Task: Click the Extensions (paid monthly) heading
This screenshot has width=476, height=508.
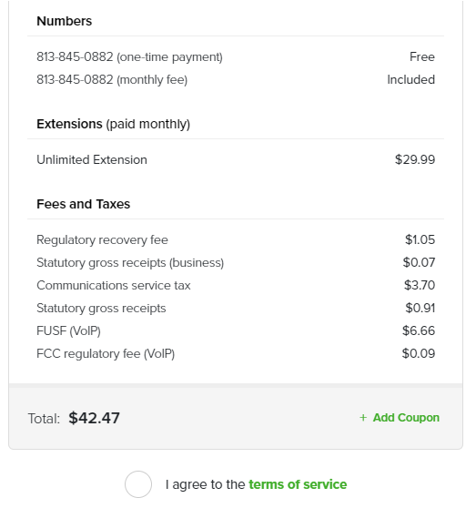Action: [114, 124]
